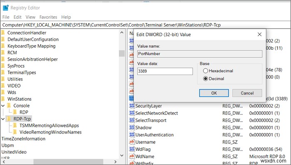The width and height of the screenshot is (291, 165).
Task: Click the tree pane scroll up arrow
Action: point(122,33)
